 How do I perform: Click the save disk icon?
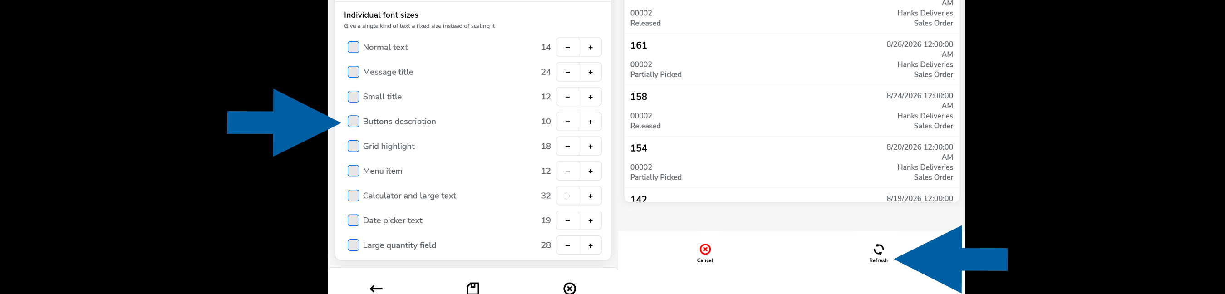click(x=472, y=288)
